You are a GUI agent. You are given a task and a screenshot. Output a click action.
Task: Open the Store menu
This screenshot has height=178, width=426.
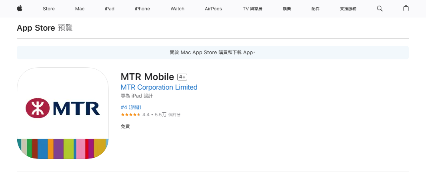(49, 9)
